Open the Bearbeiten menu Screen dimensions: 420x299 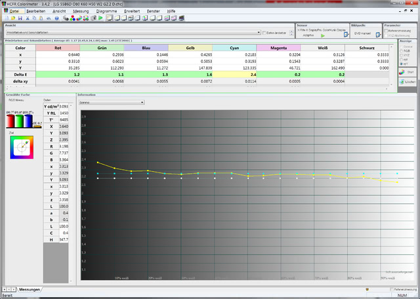[x=35, y=11]
